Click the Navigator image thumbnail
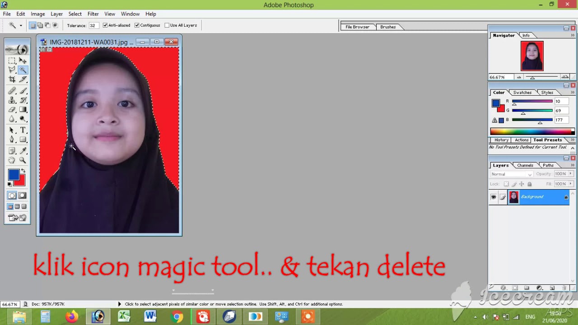Screen dimensions: 578x325 click(x=532, y=56)
